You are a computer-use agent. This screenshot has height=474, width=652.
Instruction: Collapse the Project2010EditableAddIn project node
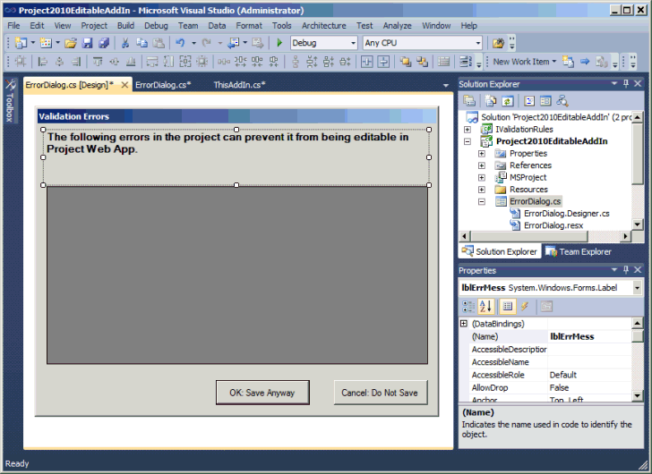[468, 141]
